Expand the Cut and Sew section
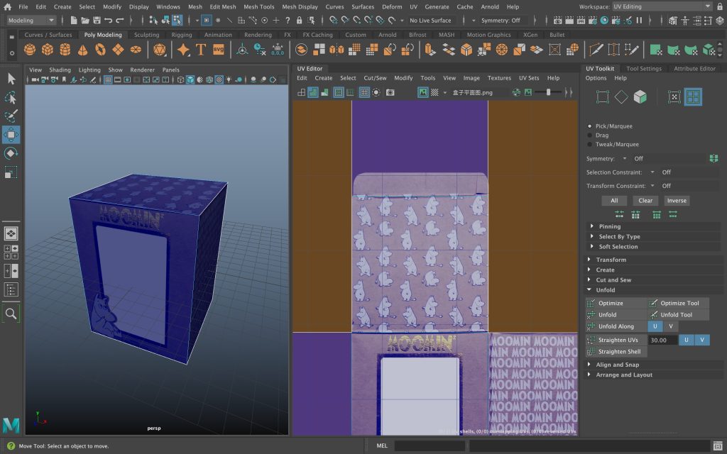The width and height of the screenshot is (727, 454). [x=652, y=279]
